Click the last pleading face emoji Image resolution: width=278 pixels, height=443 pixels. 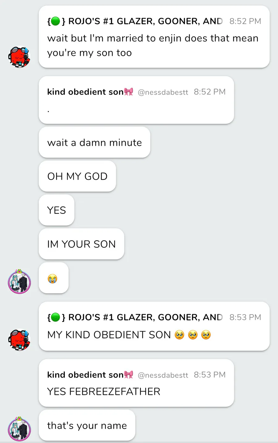coord(206,335)
